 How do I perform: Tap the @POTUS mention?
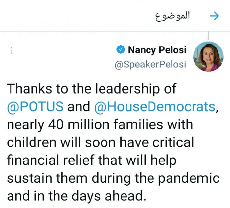tap(35, 106)
